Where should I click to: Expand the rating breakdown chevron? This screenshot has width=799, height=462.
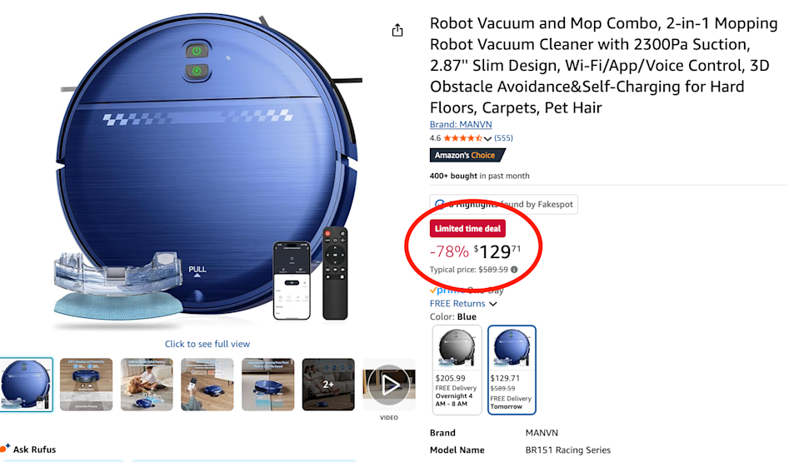pos(488,139)
